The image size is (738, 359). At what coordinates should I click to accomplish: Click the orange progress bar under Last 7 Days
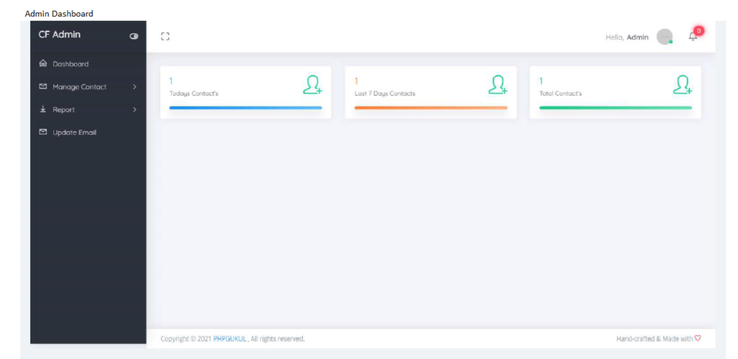(x=431, y=107)
